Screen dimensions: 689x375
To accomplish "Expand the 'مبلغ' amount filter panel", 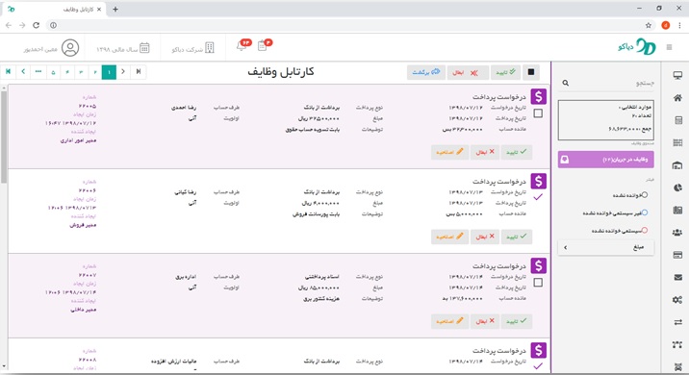I will coord(606,248).
